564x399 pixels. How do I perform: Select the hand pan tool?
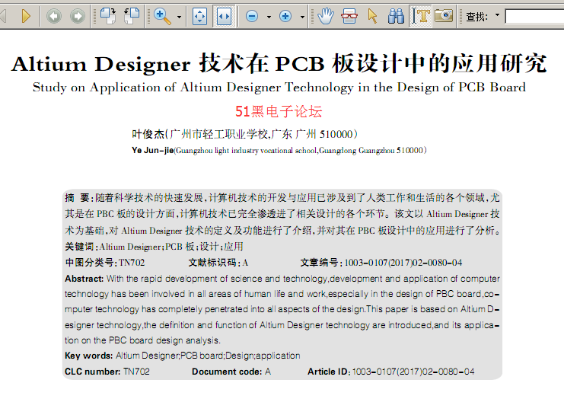(x=326, y=16)
